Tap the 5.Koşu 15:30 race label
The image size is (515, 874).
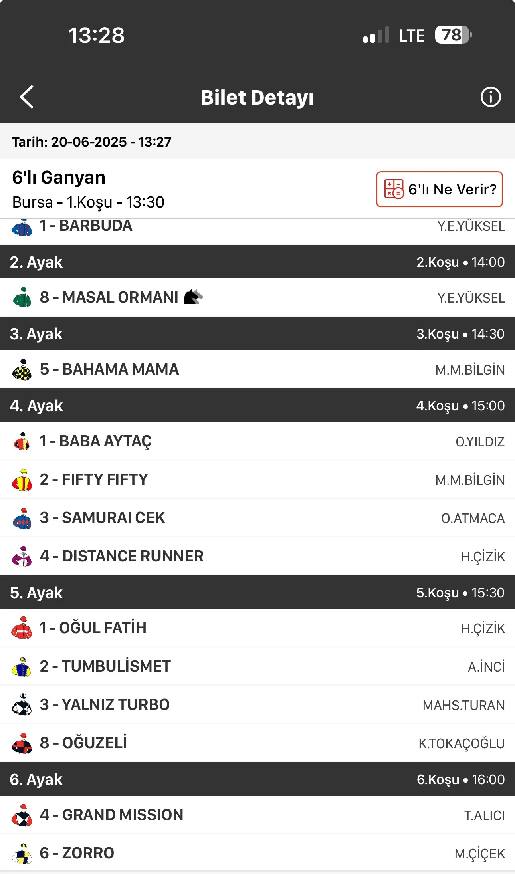click(x=460, y=593)
